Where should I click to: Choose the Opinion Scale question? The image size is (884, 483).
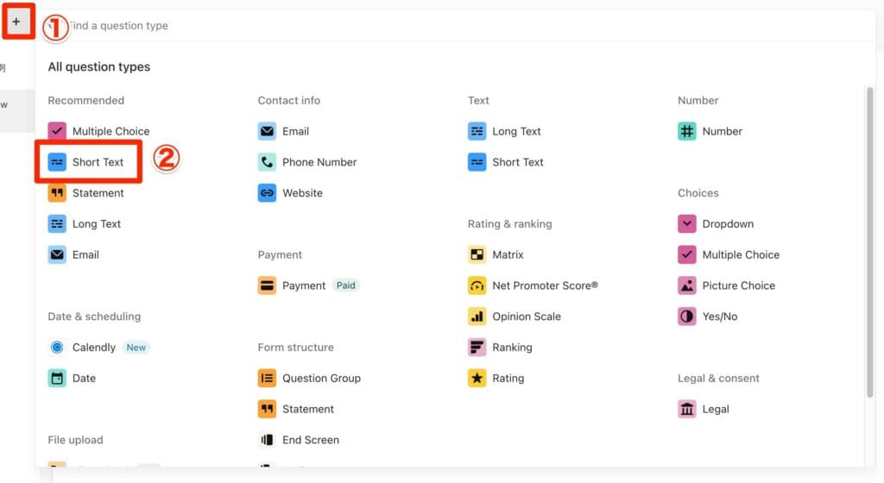(x=526, y=317)
